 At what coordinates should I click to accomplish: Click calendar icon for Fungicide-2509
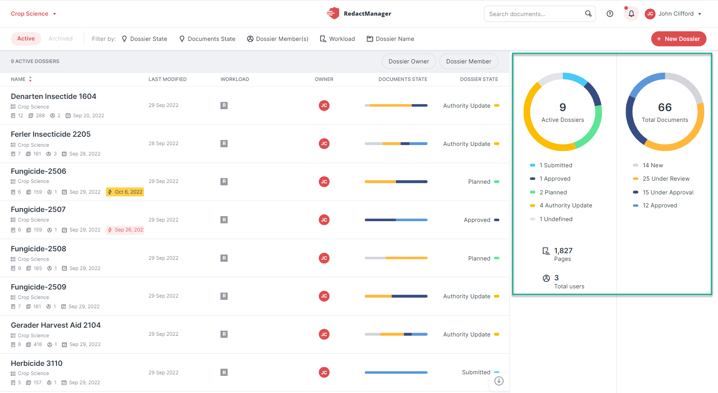pos(63,307)
